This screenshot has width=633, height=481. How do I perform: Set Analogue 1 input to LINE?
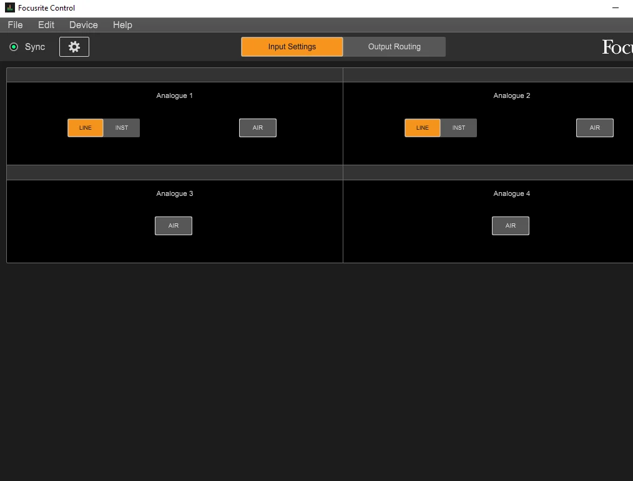(x=85, y=128)
